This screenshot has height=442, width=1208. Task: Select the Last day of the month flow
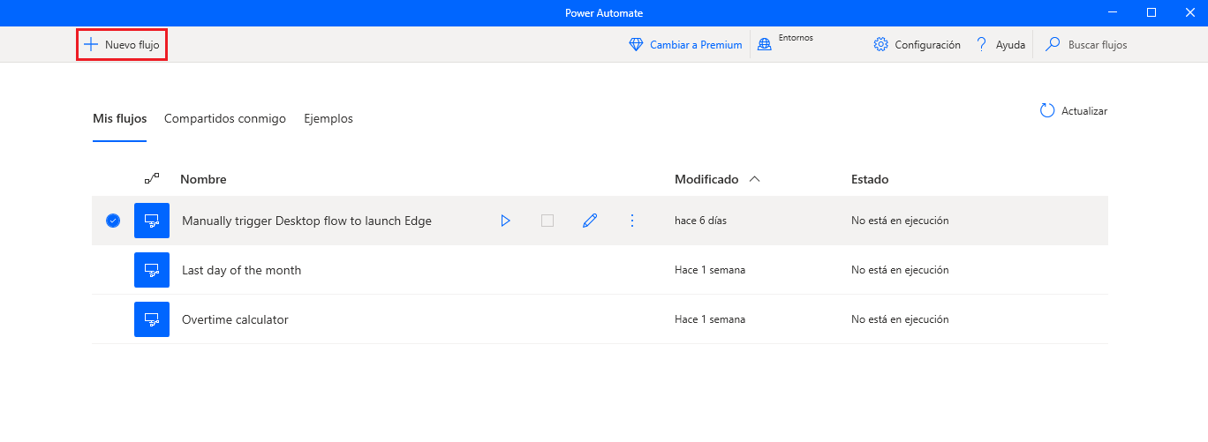241,270
